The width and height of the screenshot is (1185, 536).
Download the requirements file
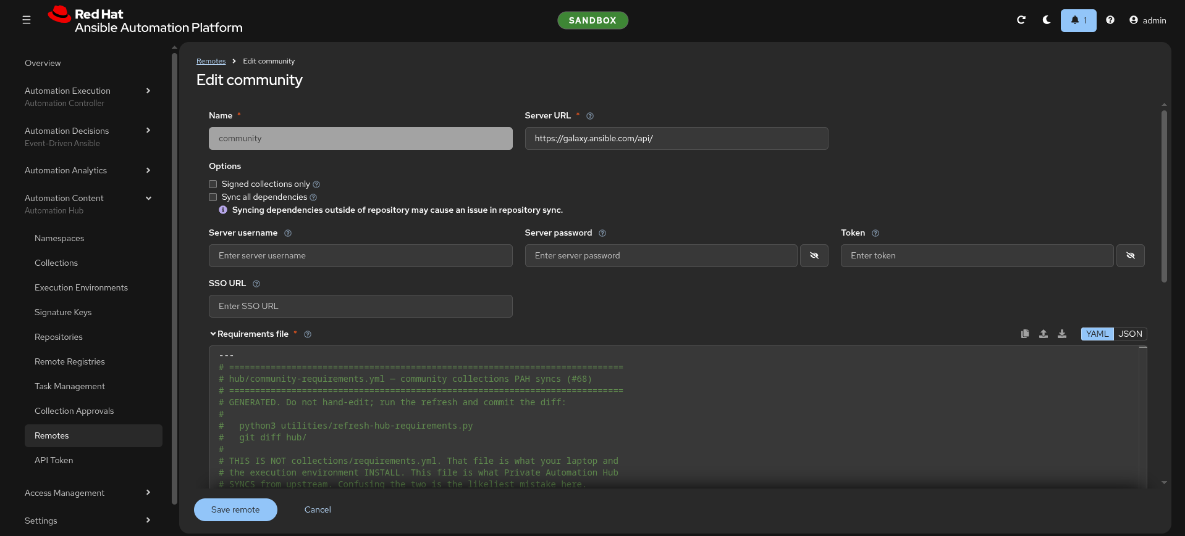point(1062,334)
